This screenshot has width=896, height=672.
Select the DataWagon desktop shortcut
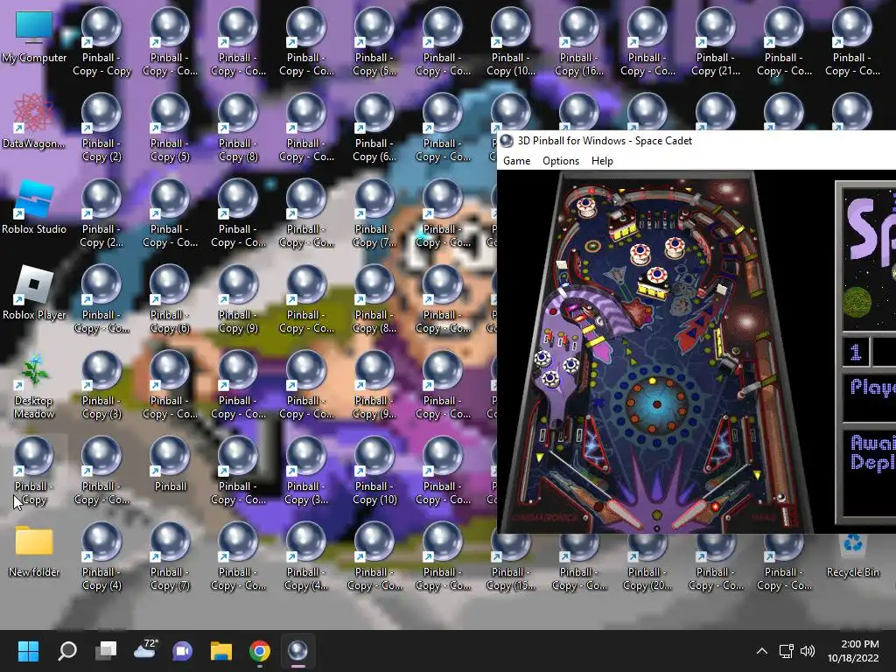(34, 122)
